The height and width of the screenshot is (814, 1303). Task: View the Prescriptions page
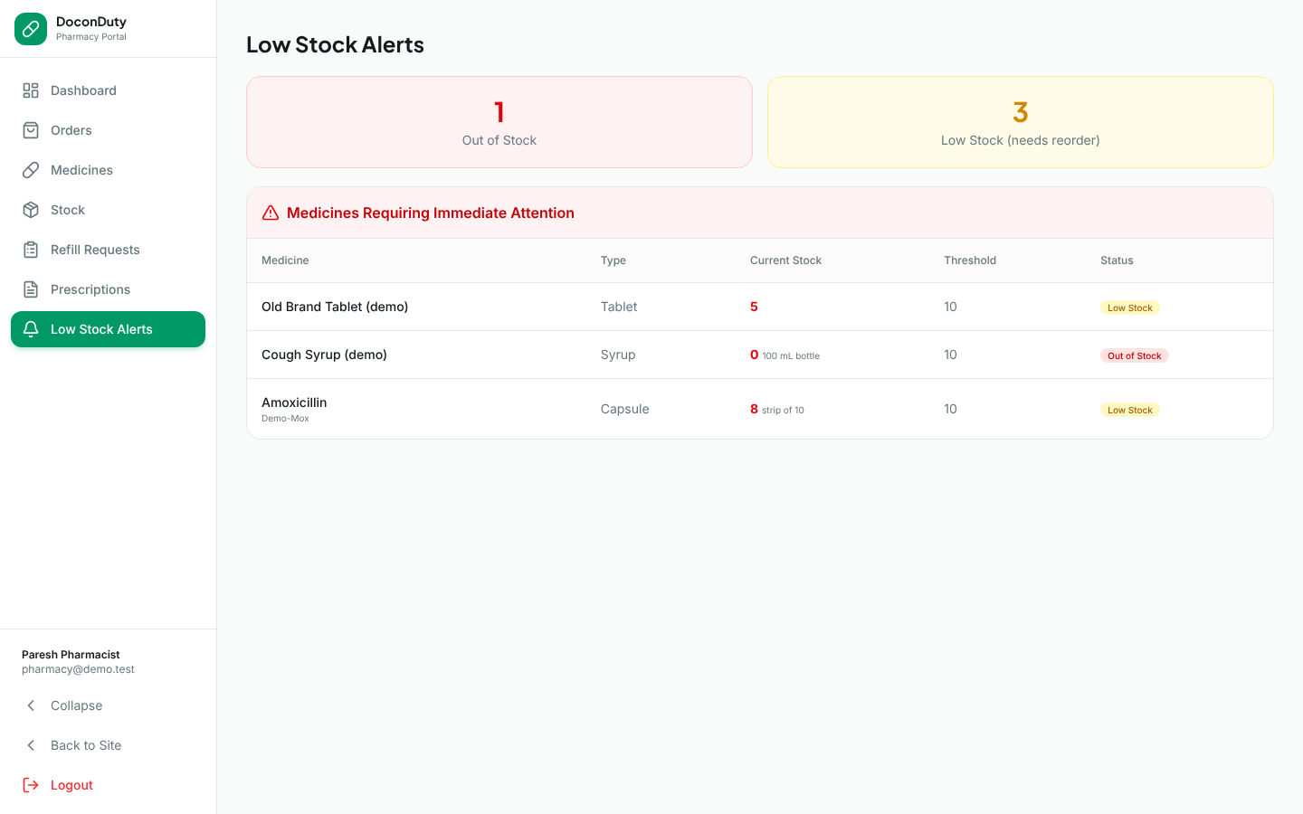[108, 289]
